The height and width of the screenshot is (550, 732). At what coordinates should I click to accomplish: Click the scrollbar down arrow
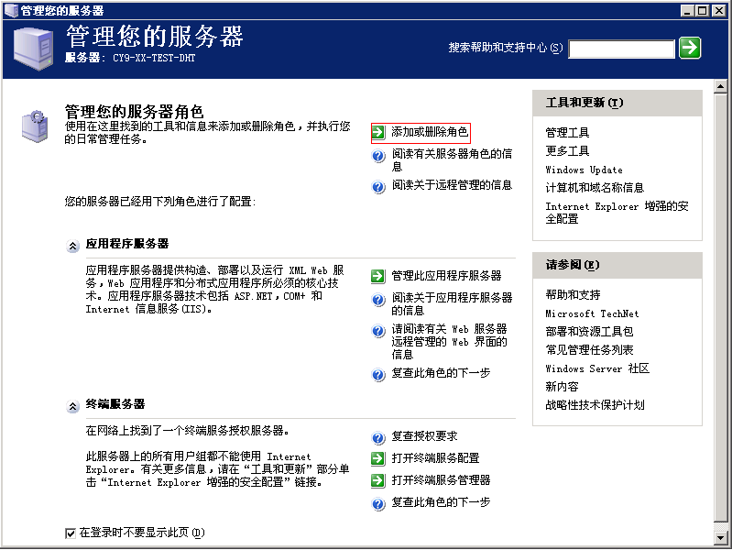point(720,538)
